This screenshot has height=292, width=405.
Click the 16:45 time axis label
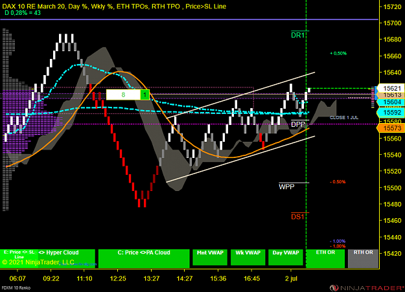point(251,278)
